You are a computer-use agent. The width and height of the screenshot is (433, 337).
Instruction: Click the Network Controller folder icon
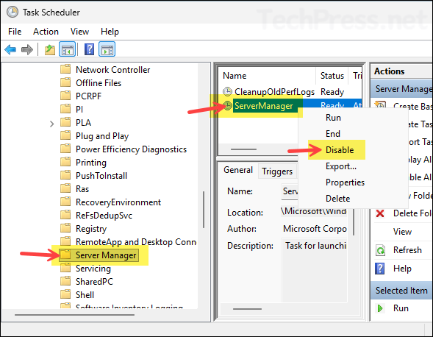click(x=65, y=69)
